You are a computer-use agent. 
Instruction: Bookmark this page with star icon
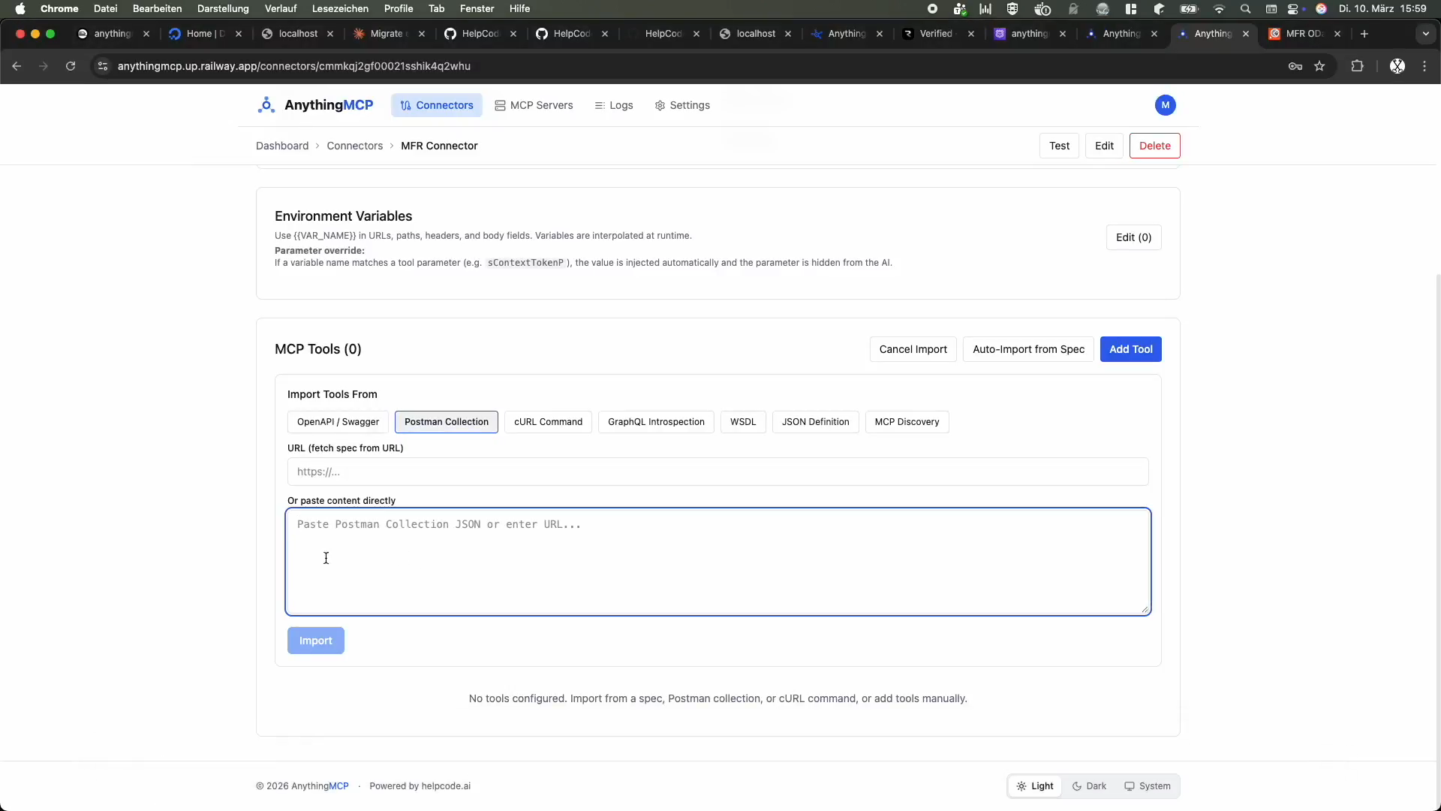(1319, 66)
